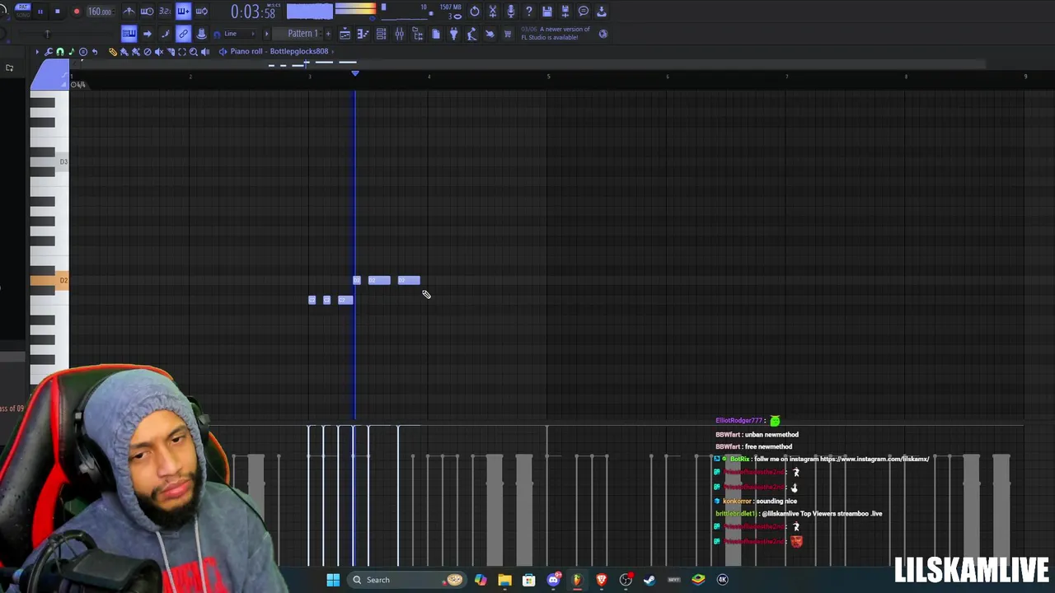The height and width of the screenshot is (593, 1055).
Task: Click the globe icon next to update notice
Action: (603, 34)
